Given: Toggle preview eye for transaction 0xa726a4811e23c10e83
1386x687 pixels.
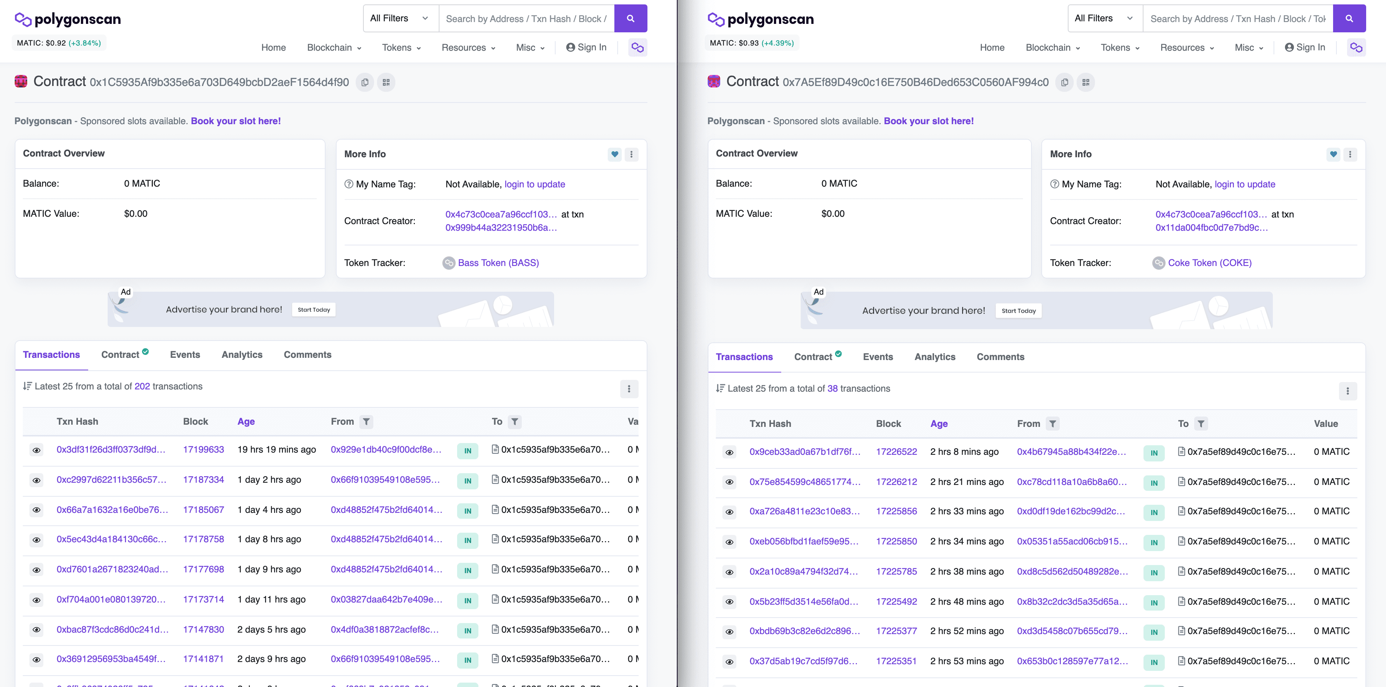Looking at the screenshot, I should point(730,512).
